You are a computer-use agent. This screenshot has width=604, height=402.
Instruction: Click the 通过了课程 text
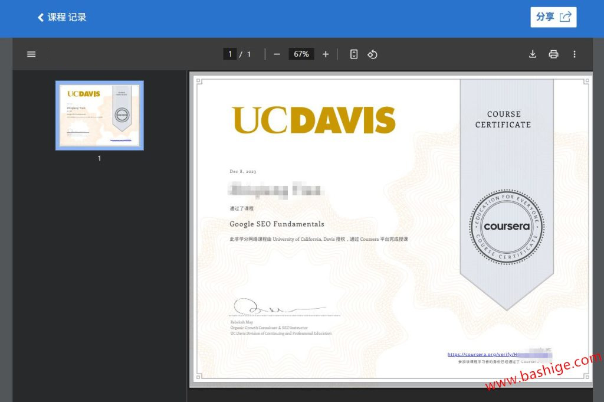tap(241, 208)
